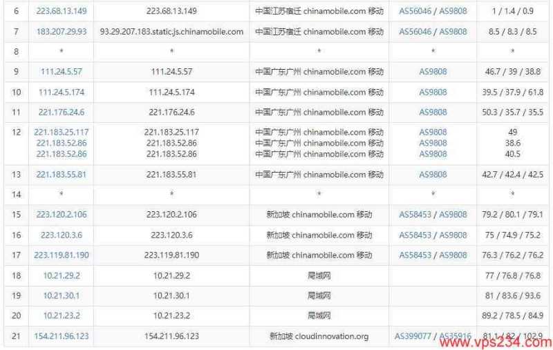Follow the blue 223.120.2.106 link in hop 15
Viewport: 553px width, 350px height.
coord(62,214)
